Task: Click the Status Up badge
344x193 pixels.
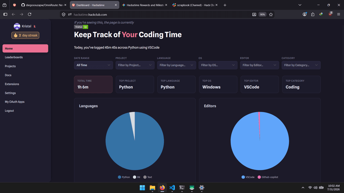Action: pos(81,27)
